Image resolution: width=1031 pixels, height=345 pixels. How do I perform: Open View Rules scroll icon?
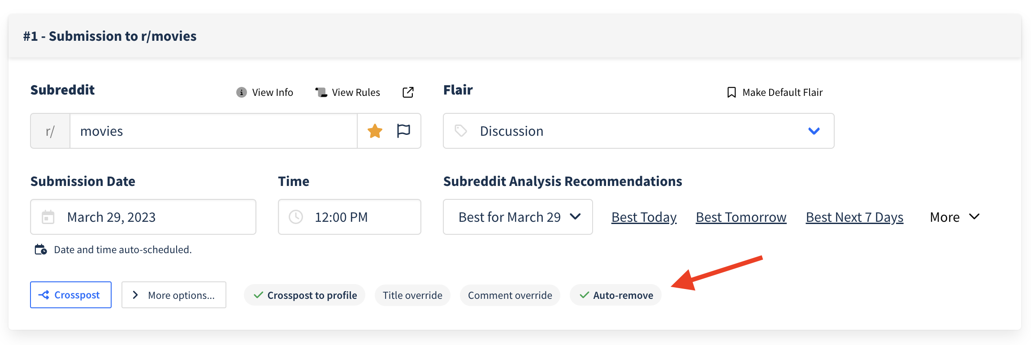coord(321,92)
